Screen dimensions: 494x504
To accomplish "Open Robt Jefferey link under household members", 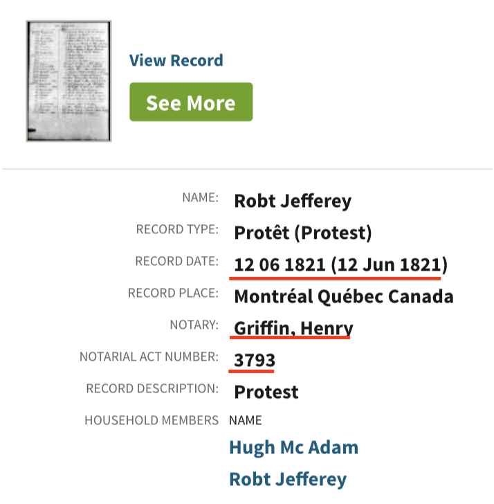I will (x=287, y=479).
